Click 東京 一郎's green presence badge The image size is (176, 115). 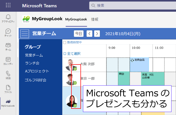click(x=75, y=83)
